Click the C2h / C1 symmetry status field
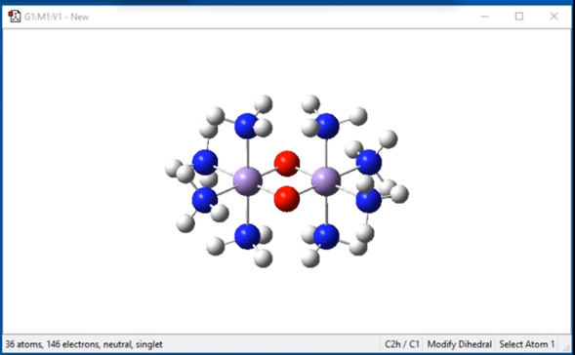 401,344
